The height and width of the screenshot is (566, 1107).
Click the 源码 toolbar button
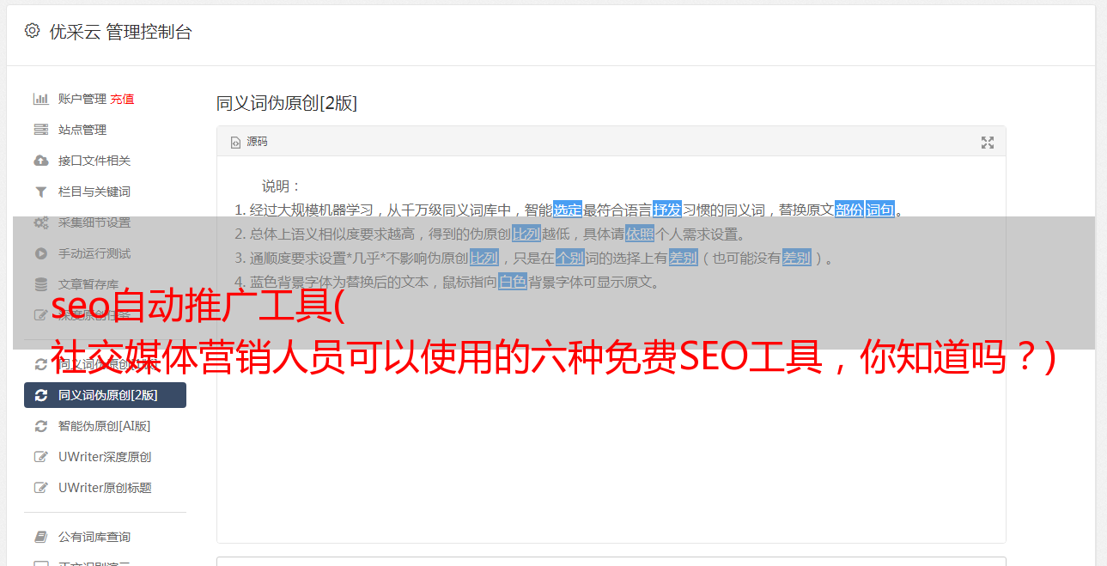click(x=249, y=142)
